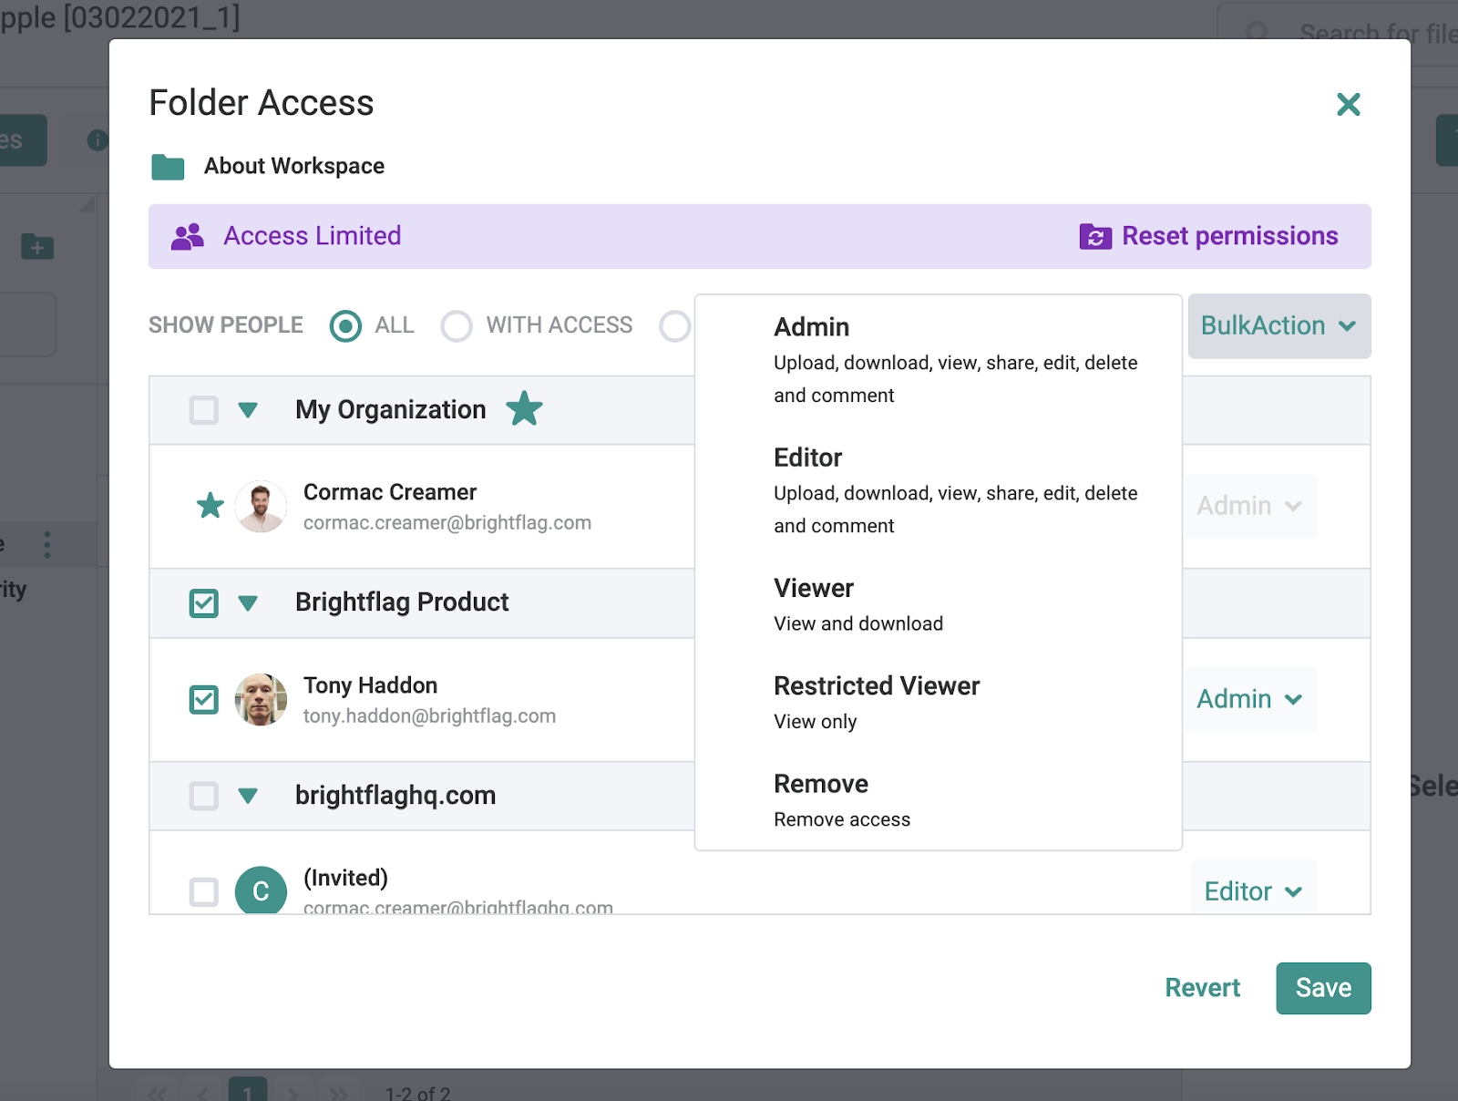The width and height of the screenshot is (1458, 1101).
Task: Click Tony Haddon's profile photo
Action: [x=261, y=700]
